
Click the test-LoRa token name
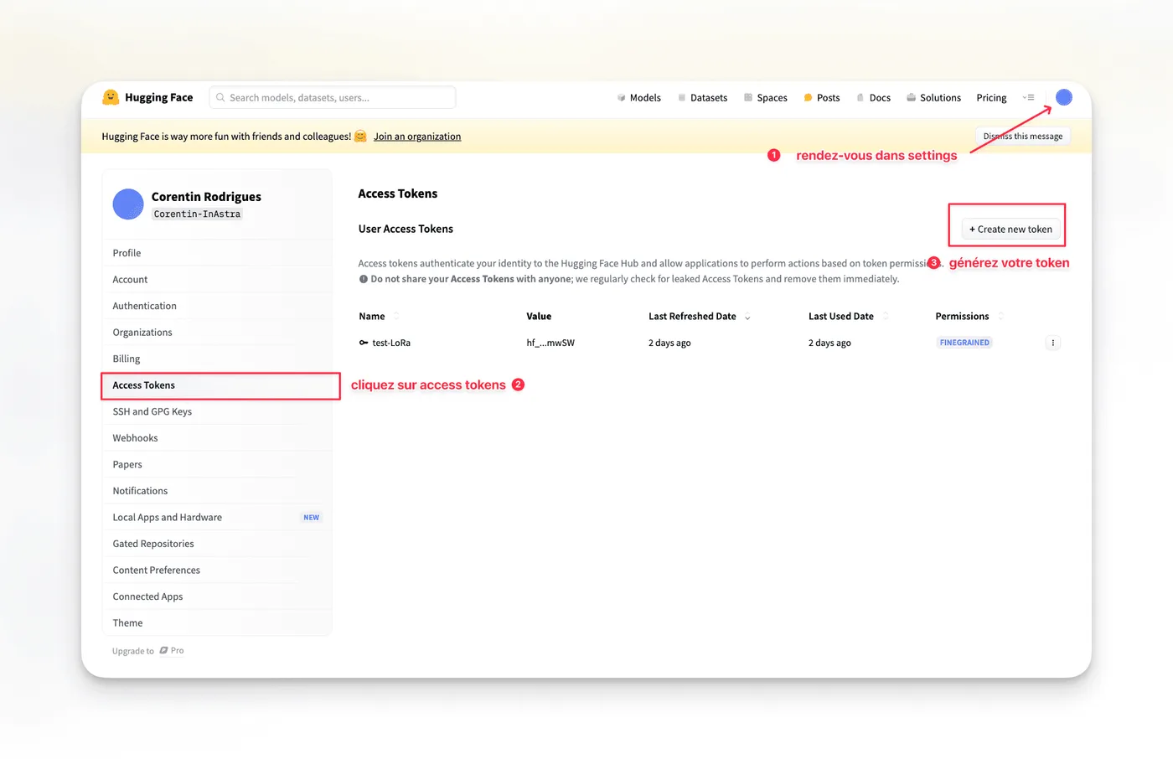point(391,343)
